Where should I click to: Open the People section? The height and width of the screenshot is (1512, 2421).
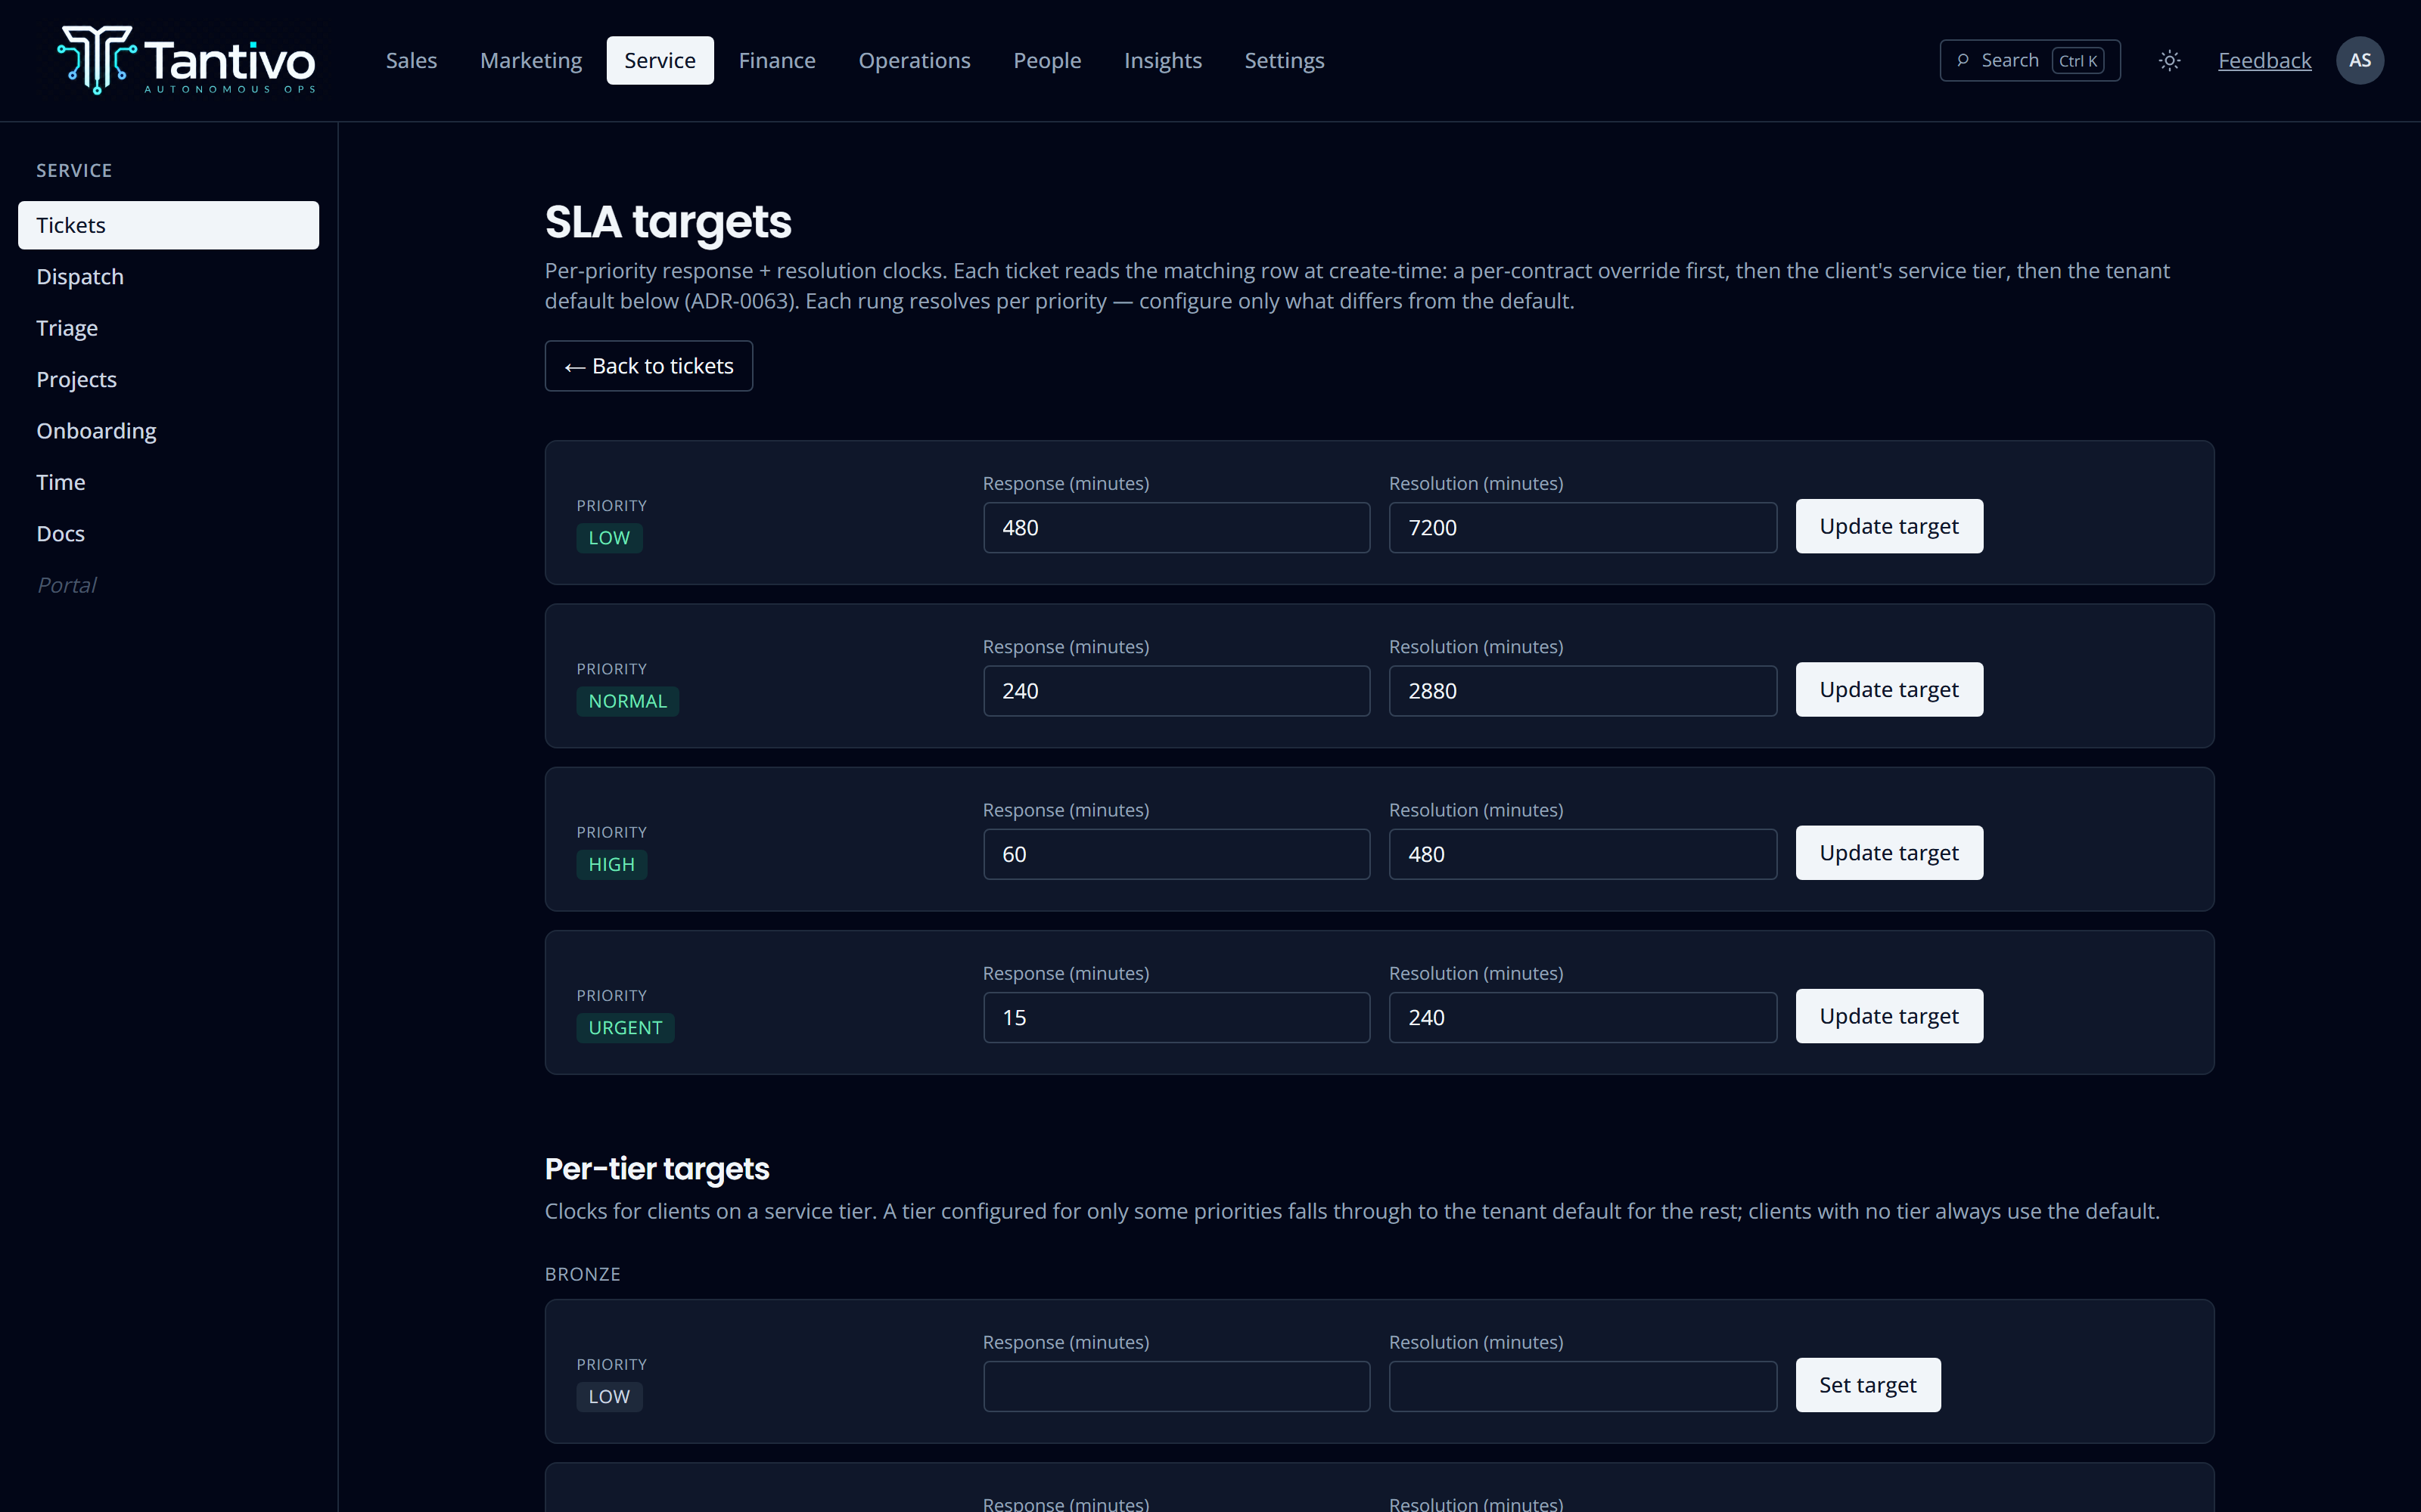pyautogui.click(x=1046, y=61)
